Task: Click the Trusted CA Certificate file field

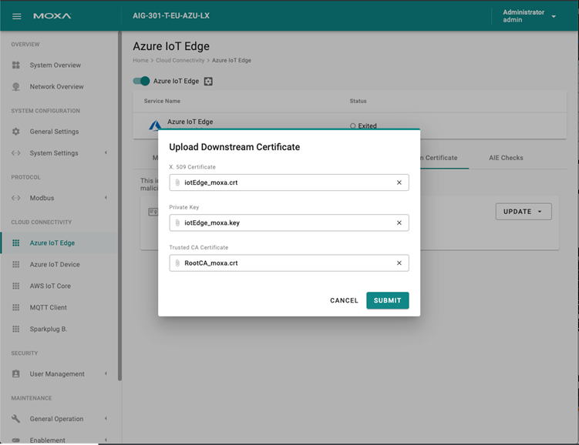Action: (x=289, y=263)
